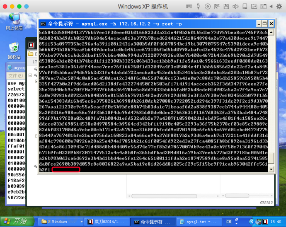286x227 pixels.
Task: Open the terminal console icon in VM toolbar
Action: [263, 7]
